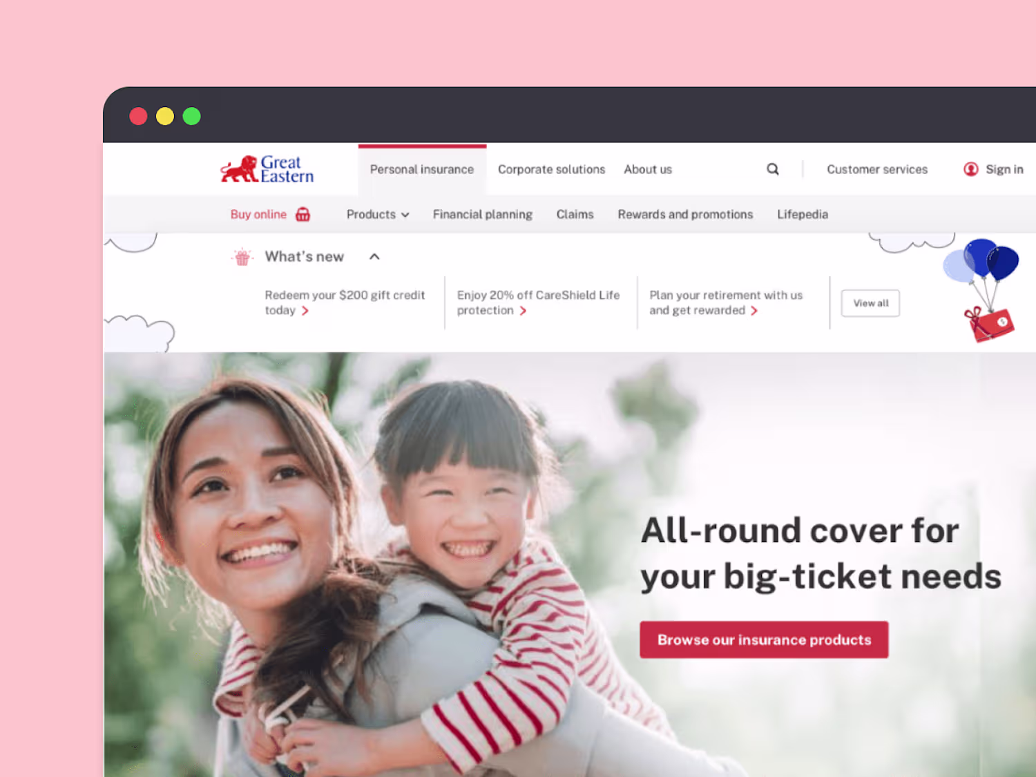Click the View all button

click(870, 303)
